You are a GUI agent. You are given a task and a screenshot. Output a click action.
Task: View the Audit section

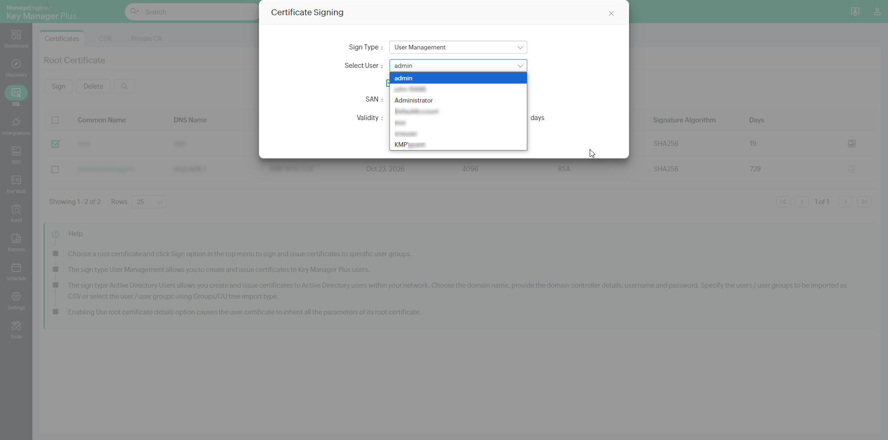[x=16, y=212]
